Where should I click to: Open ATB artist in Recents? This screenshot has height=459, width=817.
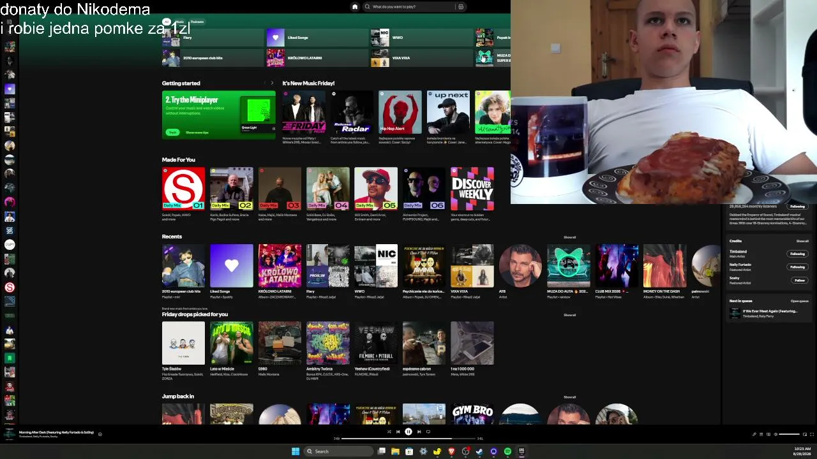(x=520, y=265)
